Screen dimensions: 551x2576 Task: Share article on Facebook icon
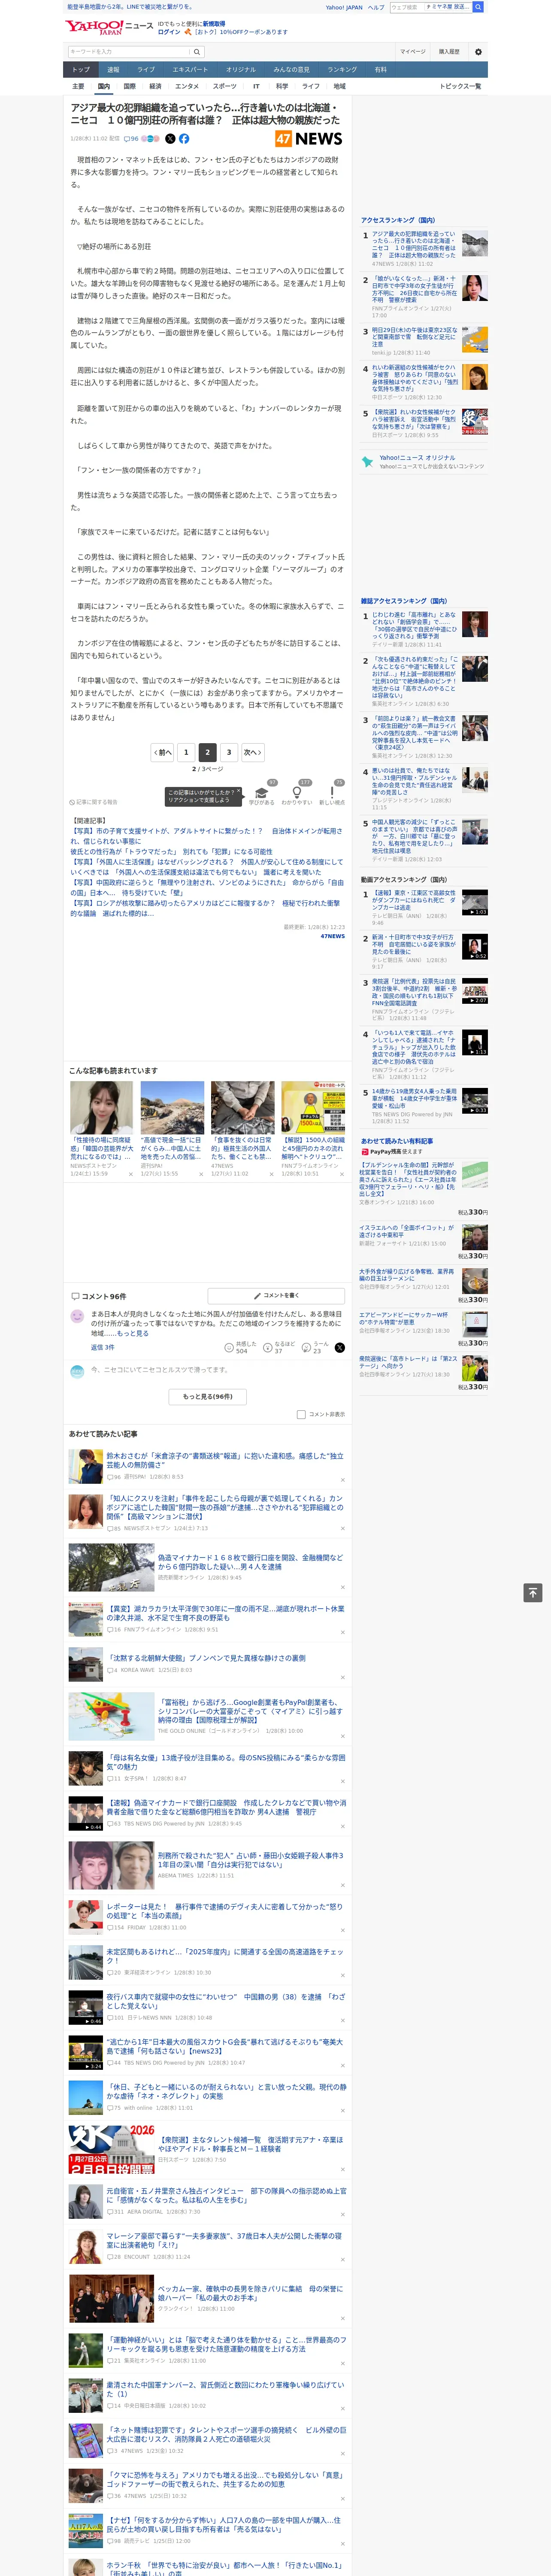184,139
